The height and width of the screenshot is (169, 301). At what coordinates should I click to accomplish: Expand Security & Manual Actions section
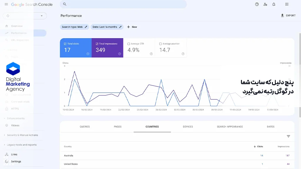pos(22,135)
